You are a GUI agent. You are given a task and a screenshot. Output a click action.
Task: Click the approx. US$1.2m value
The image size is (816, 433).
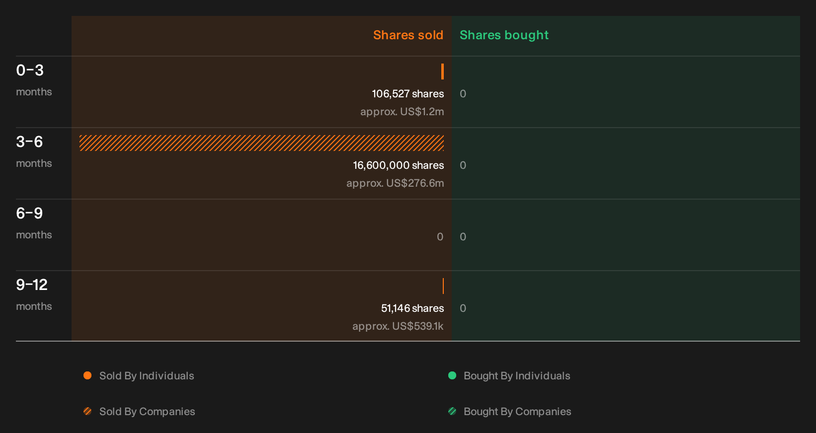coord(402,112)
